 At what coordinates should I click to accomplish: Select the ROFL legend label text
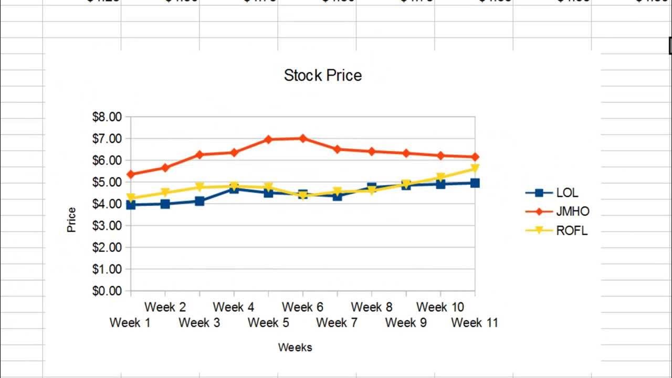(572, 230)
